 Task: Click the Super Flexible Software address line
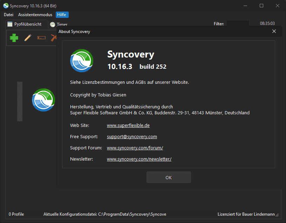(160, 113)
